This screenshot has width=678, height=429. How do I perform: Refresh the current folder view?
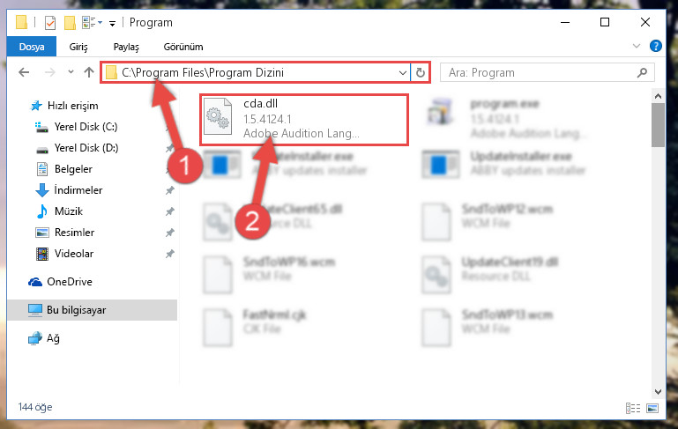tap(420, 72)
